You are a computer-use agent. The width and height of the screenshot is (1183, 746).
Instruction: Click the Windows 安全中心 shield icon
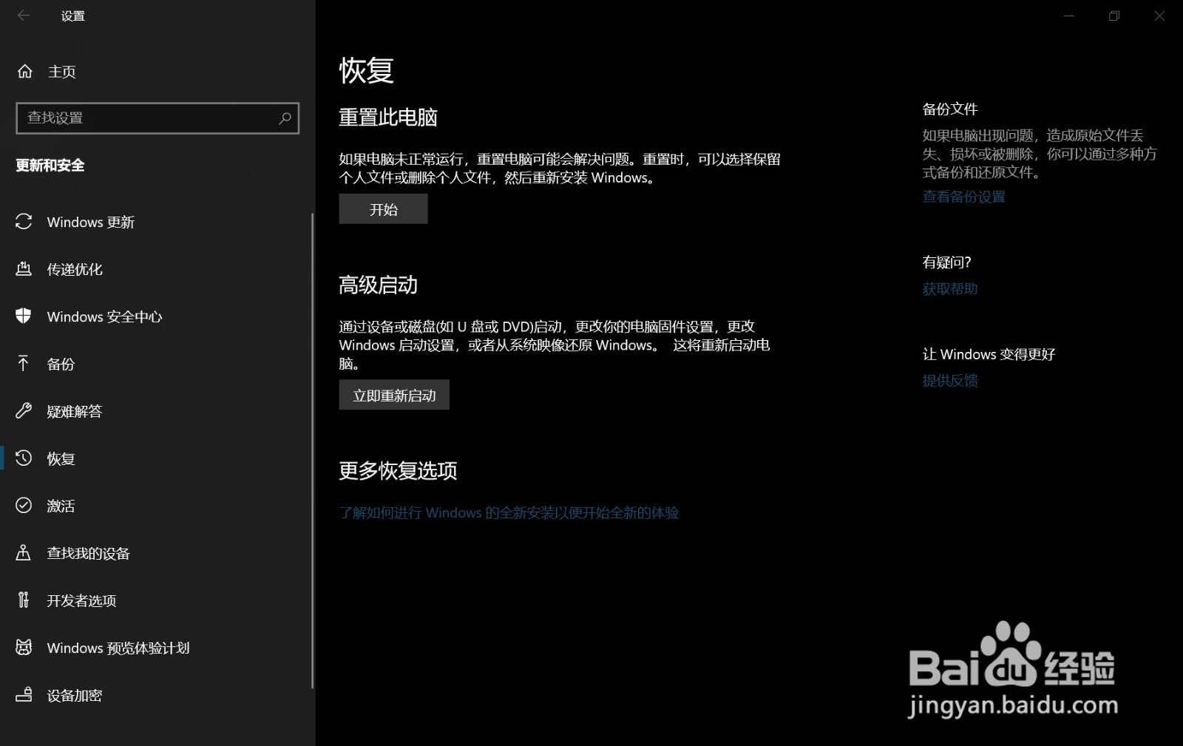(x=24, y=316)
